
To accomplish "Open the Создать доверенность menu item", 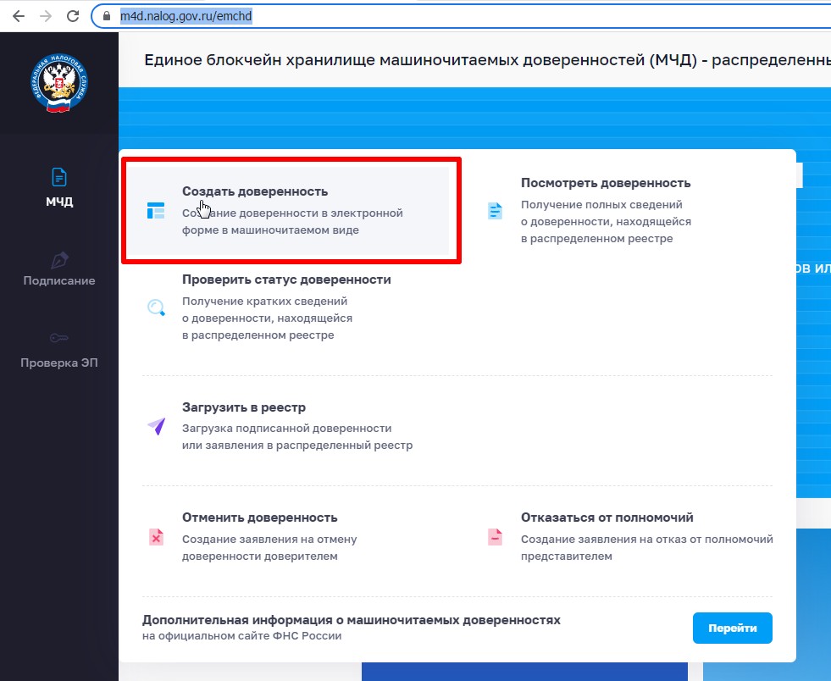I will tap(255, 191).
